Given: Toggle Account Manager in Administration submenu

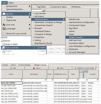Looking at the screenshot, I should 82,52.
